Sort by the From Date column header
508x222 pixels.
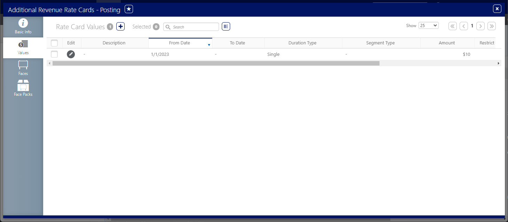(180, 43)
